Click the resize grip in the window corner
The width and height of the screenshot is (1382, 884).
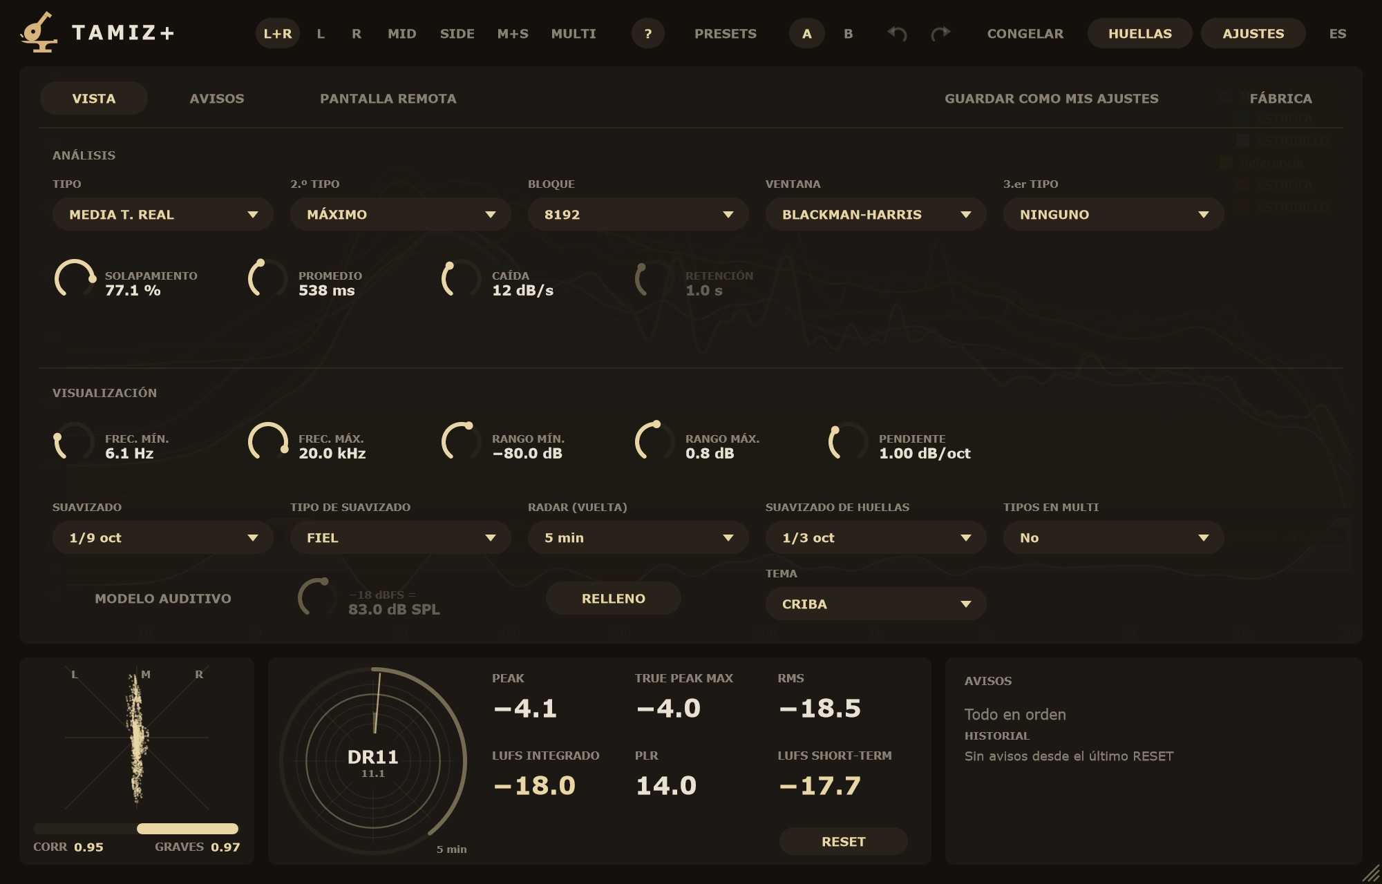(x=1370, y=873)
